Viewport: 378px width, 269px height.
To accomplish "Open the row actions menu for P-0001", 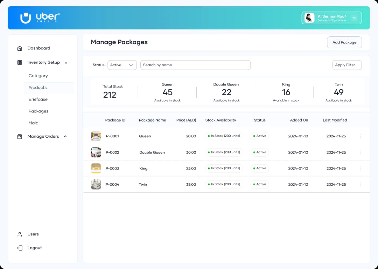I will click(360, 136).
